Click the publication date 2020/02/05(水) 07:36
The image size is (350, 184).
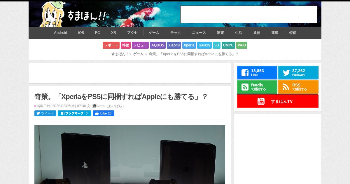click(69, 106)
